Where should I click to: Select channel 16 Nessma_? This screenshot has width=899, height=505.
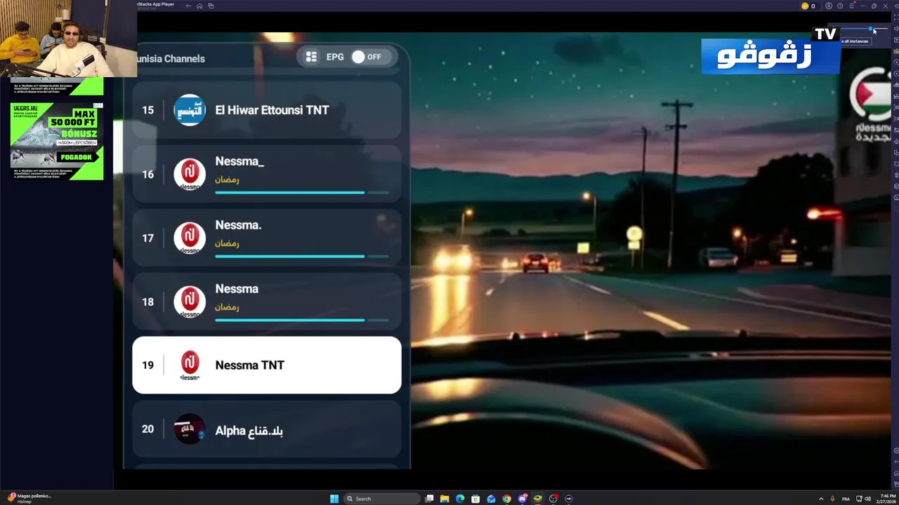267,174
